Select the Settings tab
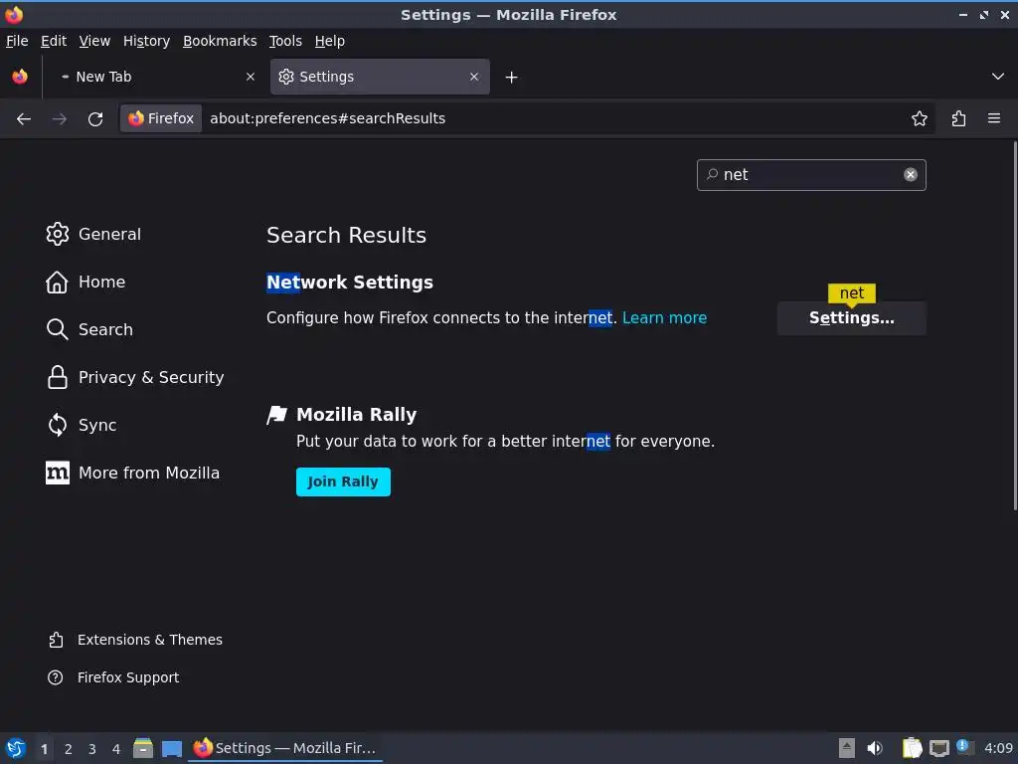This screenshot has width=1018, height=764. [380, 77]
